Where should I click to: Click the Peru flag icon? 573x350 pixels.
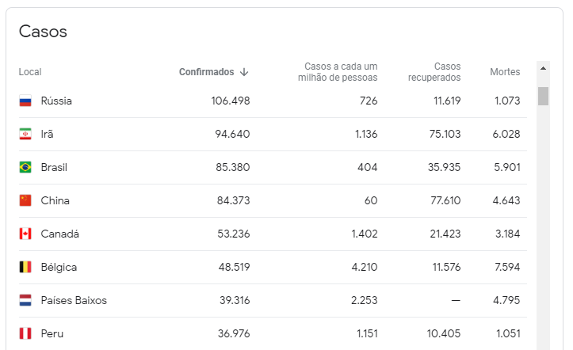click(25, 334)
